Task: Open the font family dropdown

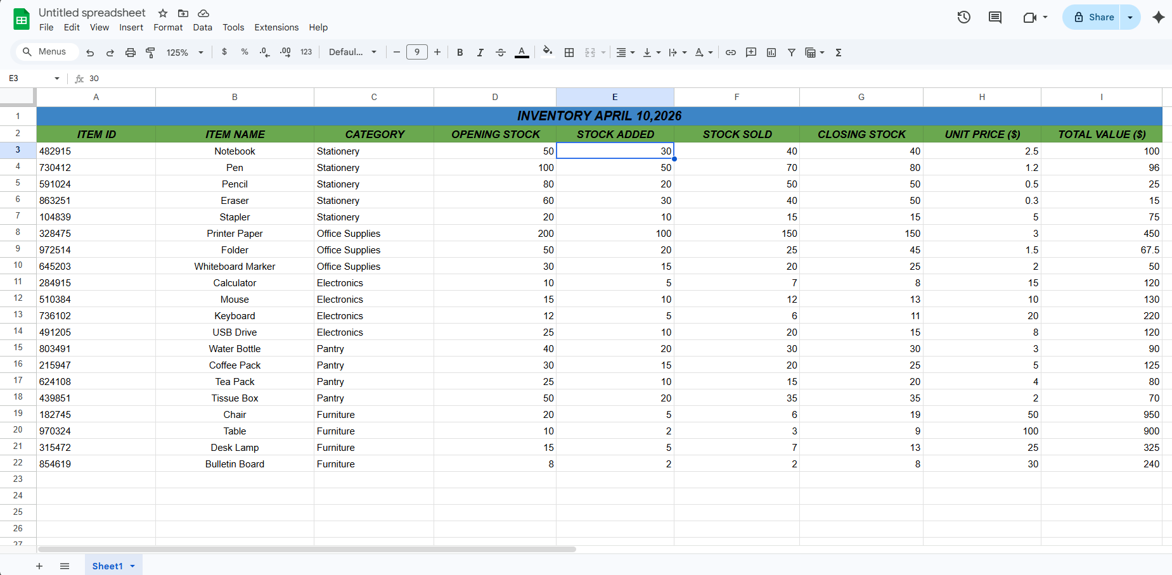Action: pyautogui.click(x=353, y=52)
